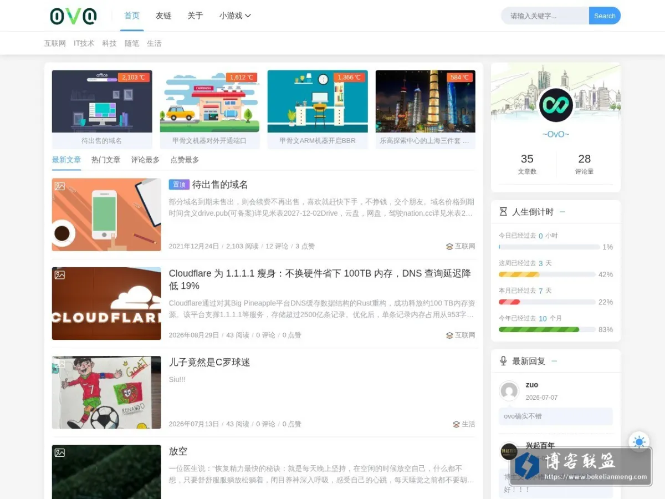665x499 pixels.
Task: Switch to the 热门文章 tab
Action: click(106, 160)
